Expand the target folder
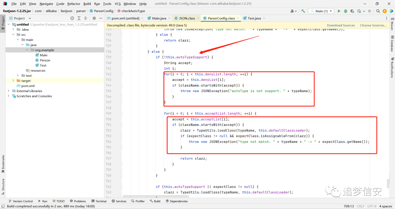Screen dimensions: 395x209 (x=14, y=80)
